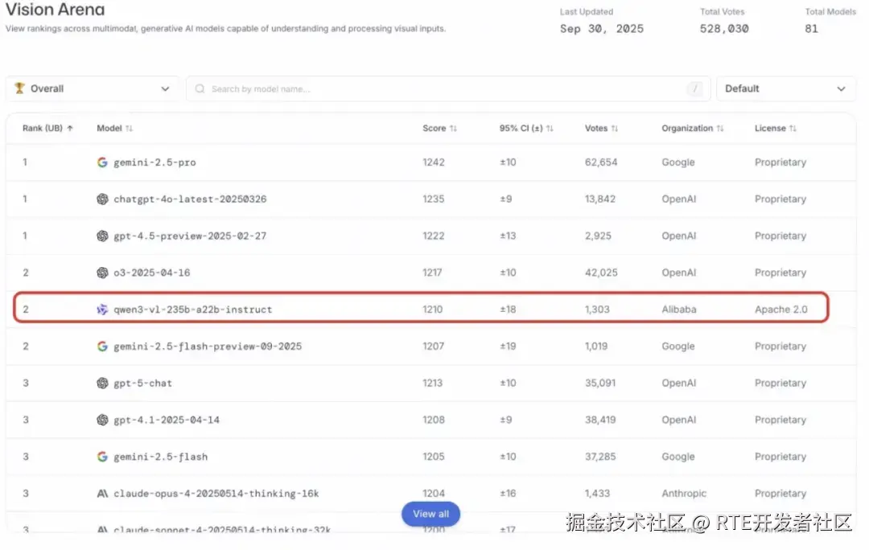Screen dimensions: 869x550
Task: Open o3-2025-04-16 model name
Action: [x=152, y=273]
